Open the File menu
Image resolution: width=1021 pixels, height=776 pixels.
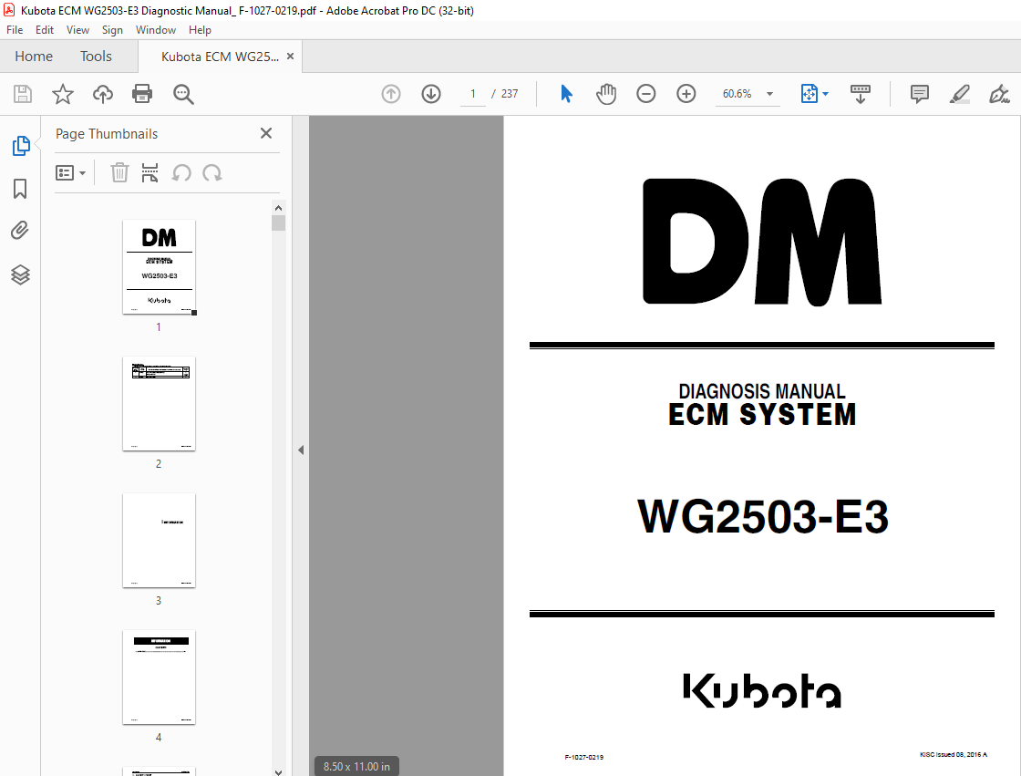click(15, 30)
